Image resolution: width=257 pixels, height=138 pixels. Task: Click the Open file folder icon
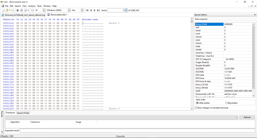click(7, 10)
